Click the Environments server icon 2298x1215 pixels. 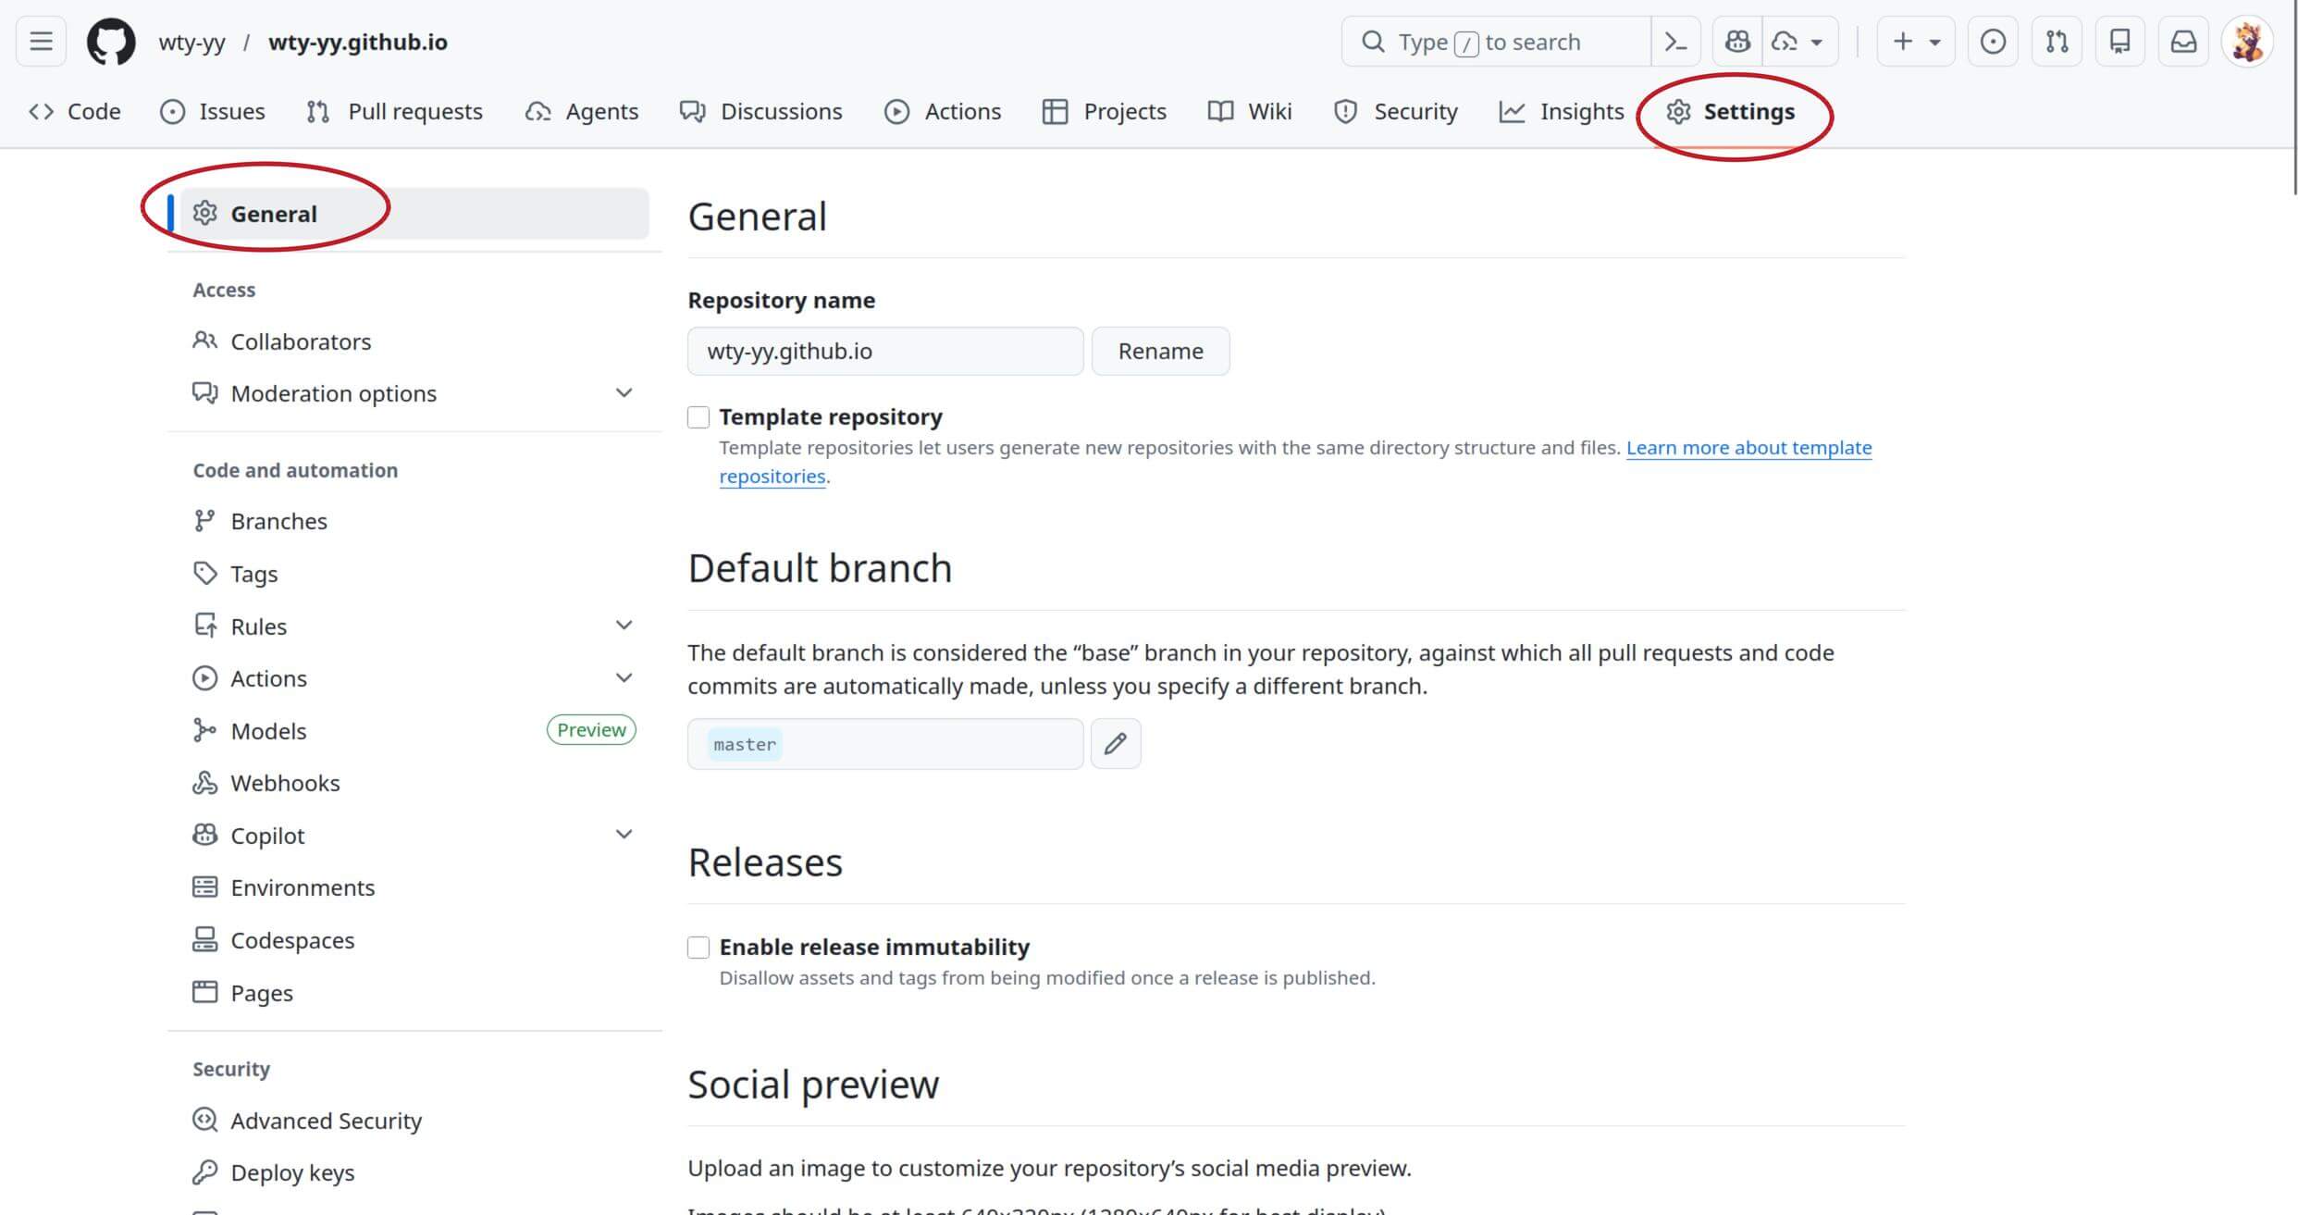[204, 887]
